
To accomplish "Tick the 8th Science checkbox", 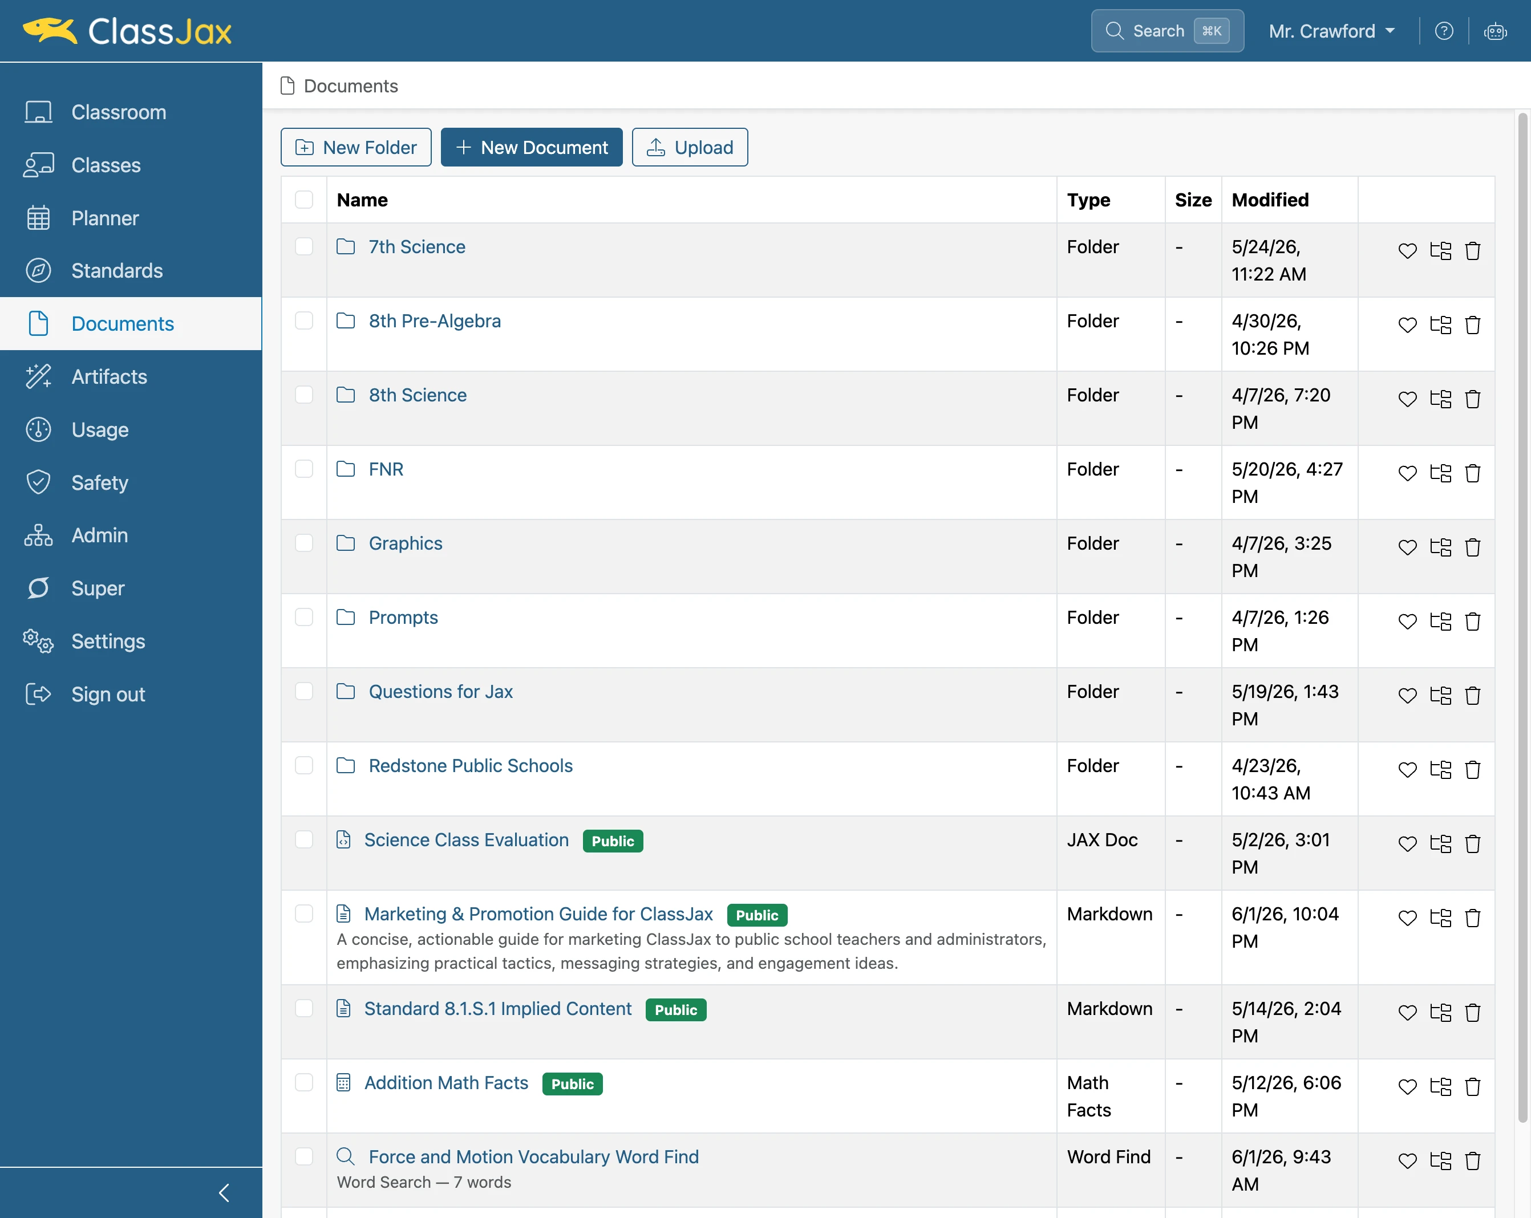I will tap(304, 395).
